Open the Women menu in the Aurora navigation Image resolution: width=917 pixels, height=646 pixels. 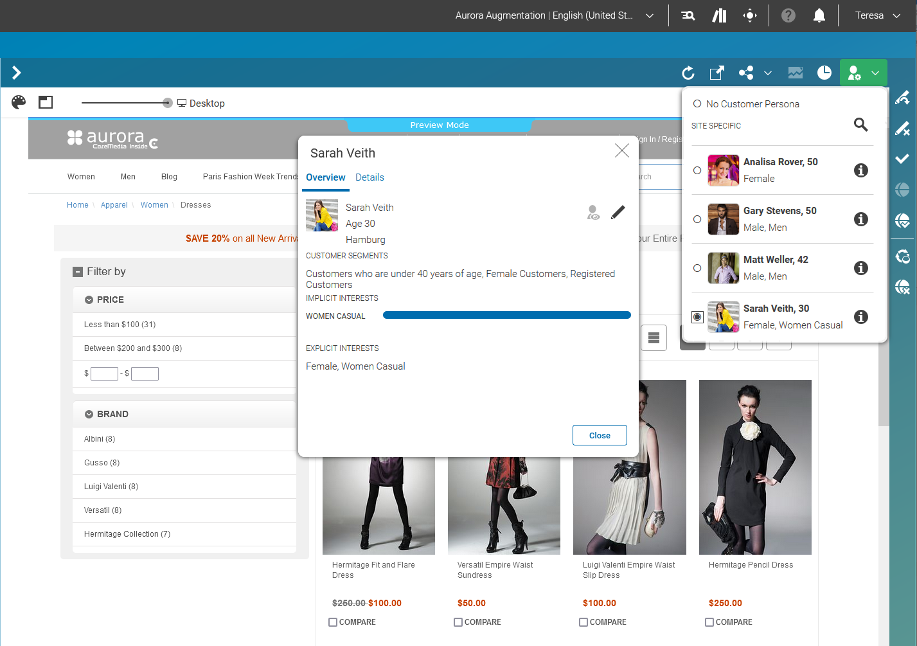coord(81,176)
